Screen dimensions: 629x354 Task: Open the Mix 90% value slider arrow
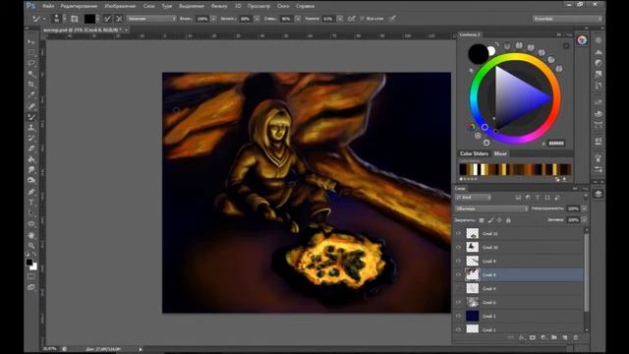[x=298, y=19]
